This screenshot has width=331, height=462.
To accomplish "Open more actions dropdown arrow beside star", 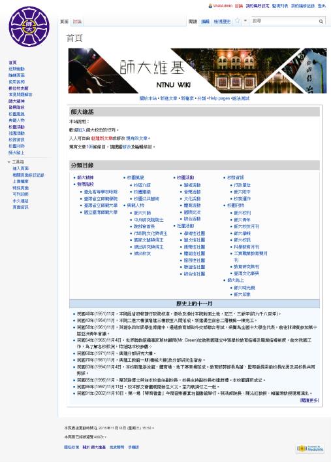I will tap(245, 21).
